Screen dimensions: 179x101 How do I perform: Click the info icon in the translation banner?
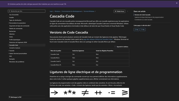point(8,4)
